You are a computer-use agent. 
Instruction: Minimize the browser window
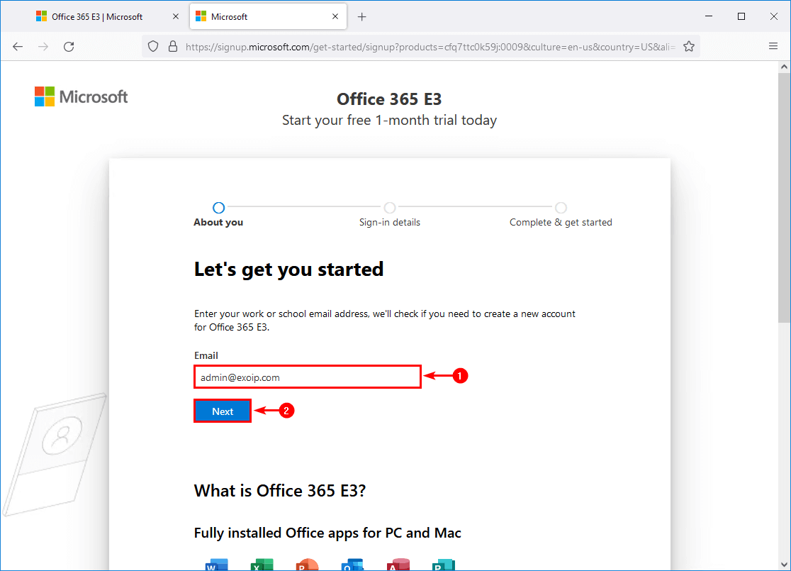[709, 16]
